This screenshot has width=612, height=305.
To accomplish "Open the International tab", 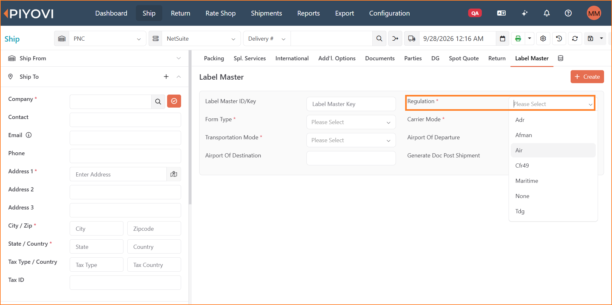I will (x=292, y=58).
